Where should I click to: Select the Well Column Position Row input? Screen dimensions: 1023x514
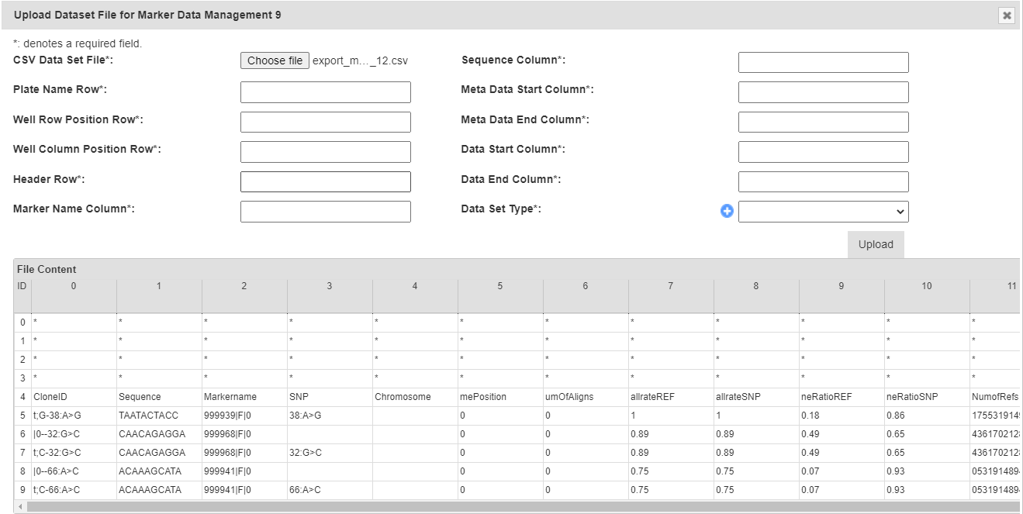click(x=325, y=152)
